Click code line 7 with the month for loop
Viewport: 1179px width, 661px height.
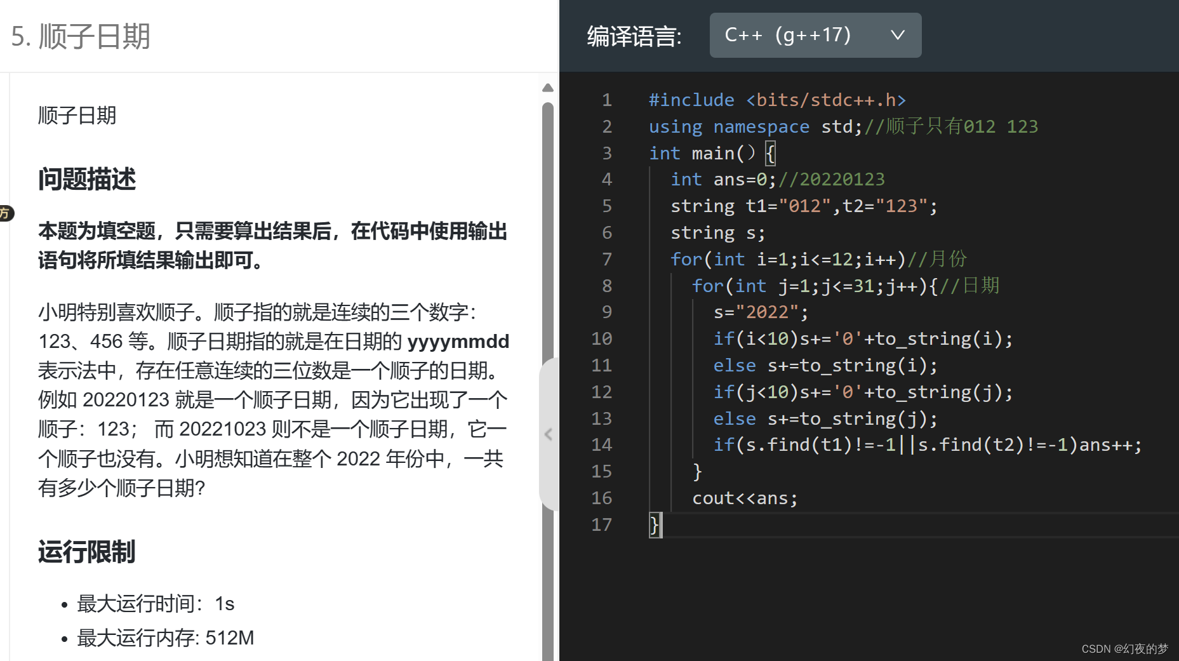[x=819, y=259]
